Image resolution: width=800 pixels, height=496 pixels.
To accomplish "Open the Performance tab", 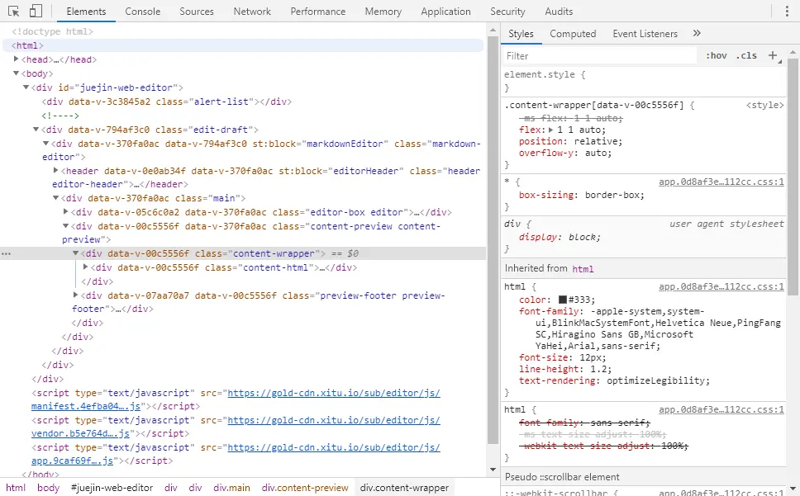I will (x=318, y=12).
